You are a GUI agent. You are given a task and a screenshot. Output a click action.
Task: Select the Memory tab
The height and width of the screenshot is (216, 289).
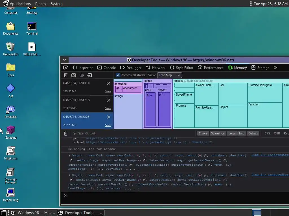coord(237,67)
